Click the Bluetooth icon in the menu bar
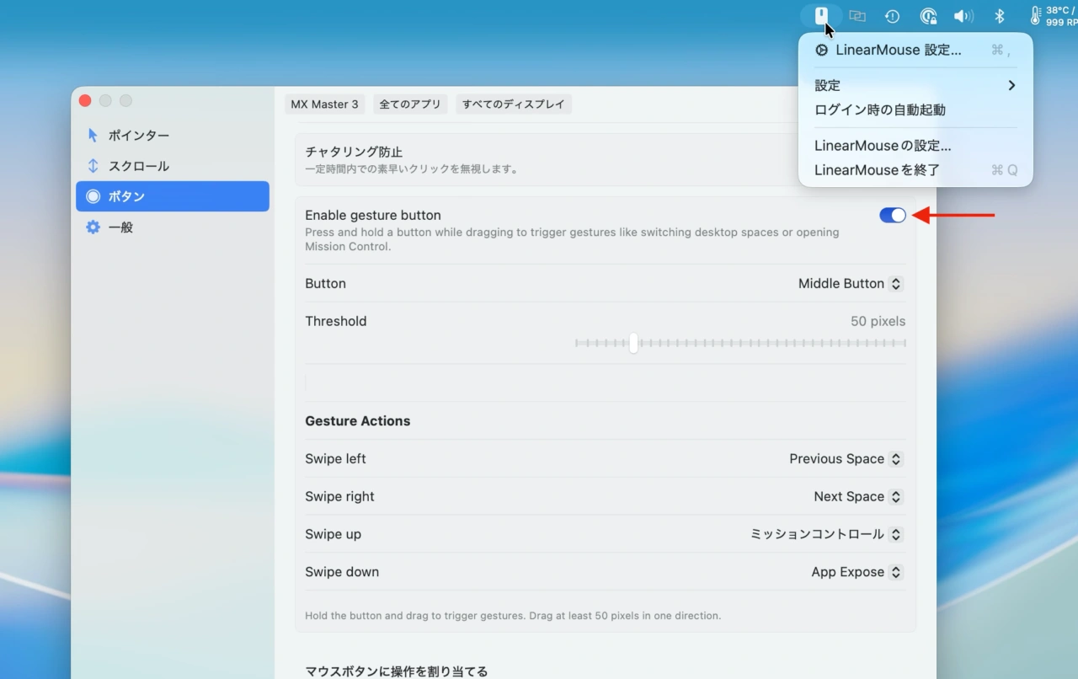 click(999, 15)
